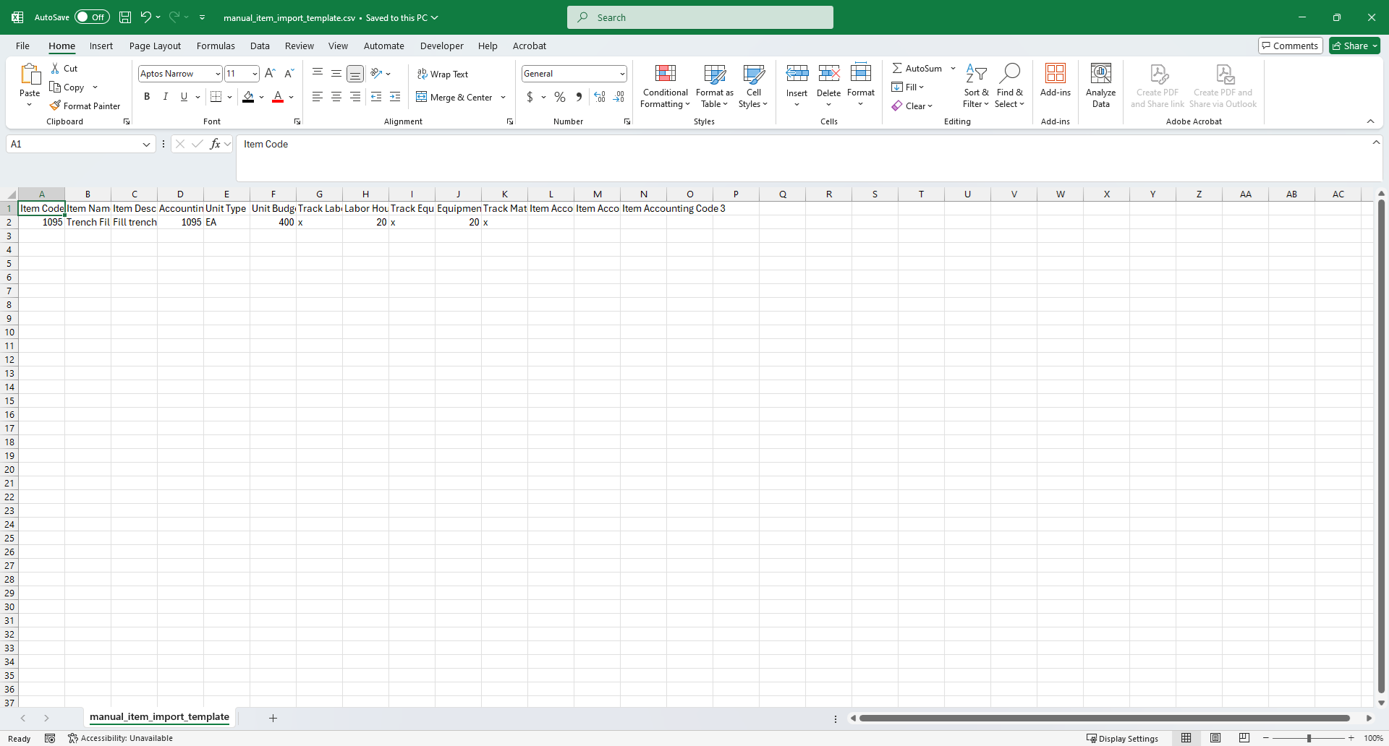Click the Paste clipboard icon
1389x746 pixels.
[x=30, y=74]
